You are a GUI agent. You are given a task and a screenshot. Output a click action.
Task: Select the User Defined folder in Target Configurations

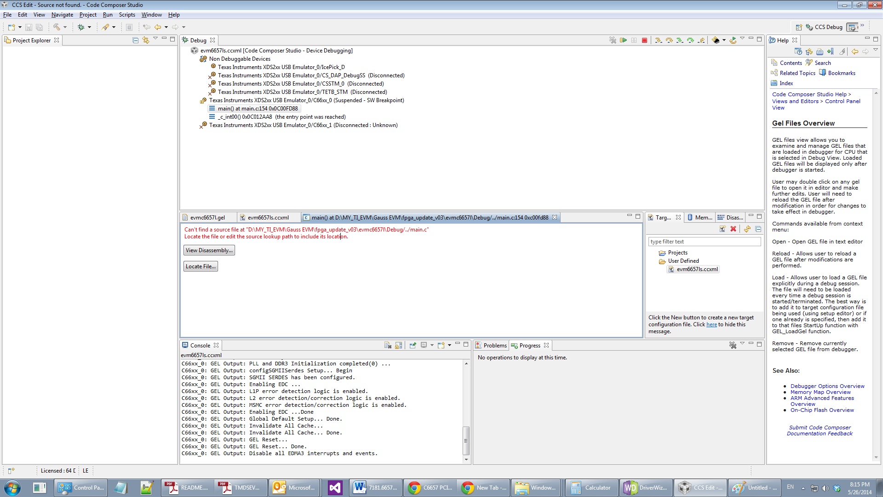(x=683, y=261)
